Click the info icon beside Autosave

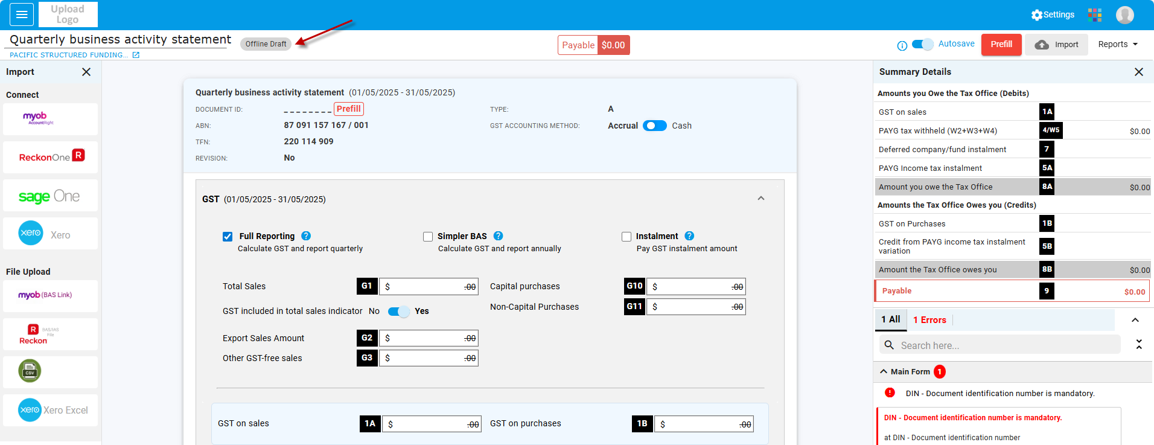pyautogui.click(x=902, y=45)
